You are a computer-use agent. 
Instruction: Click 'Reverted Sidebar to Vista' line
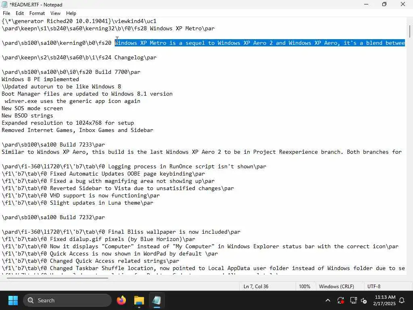click(118, 188)
